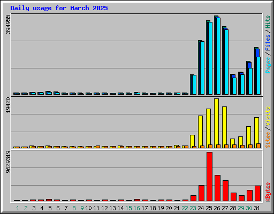Click the blue "Files" legend label
Image resolution: width=274 pixels, height=214 pixels.
268,42
